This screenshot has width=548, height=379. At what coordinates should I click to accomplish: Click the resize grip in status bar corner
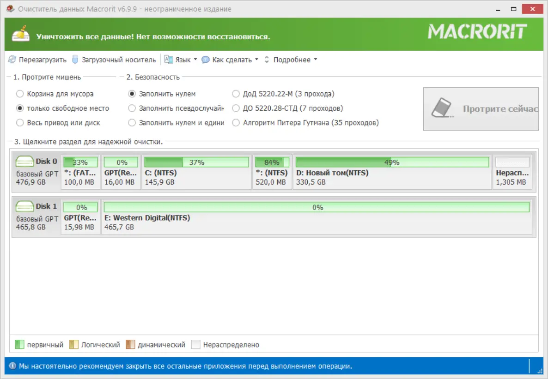point(540,371)
